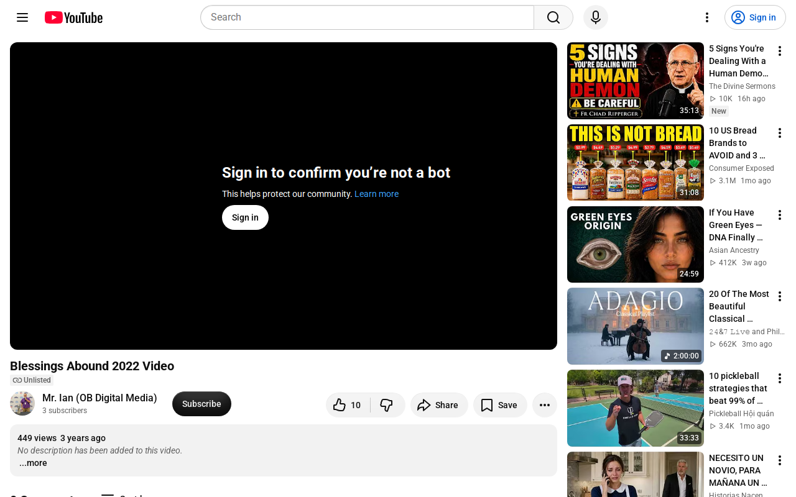Image resolution: width=796 pixels, height=497 pixels.
Task: Focus the Search input field
Action: click(x=367, y=17)
